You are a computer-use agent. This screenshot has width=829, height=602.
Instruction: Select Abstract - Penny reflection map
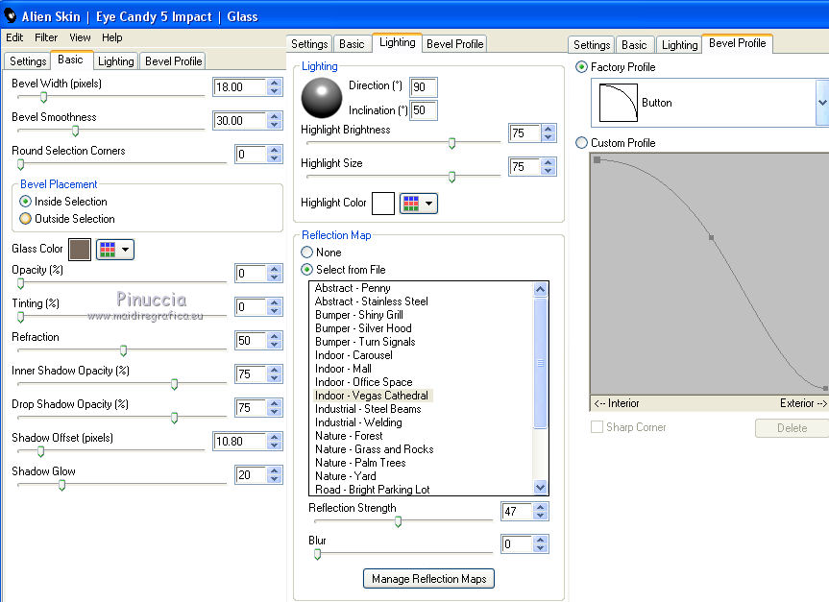click(x=353, y=288)
